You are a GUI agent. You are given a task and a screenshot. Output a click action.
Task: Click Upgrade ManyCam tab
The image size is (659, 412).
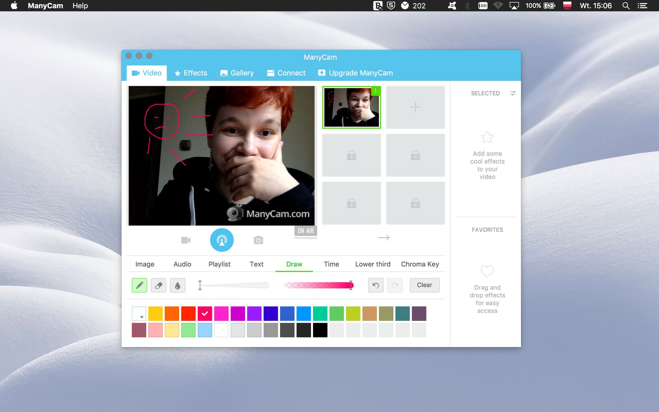coord(356,73)
